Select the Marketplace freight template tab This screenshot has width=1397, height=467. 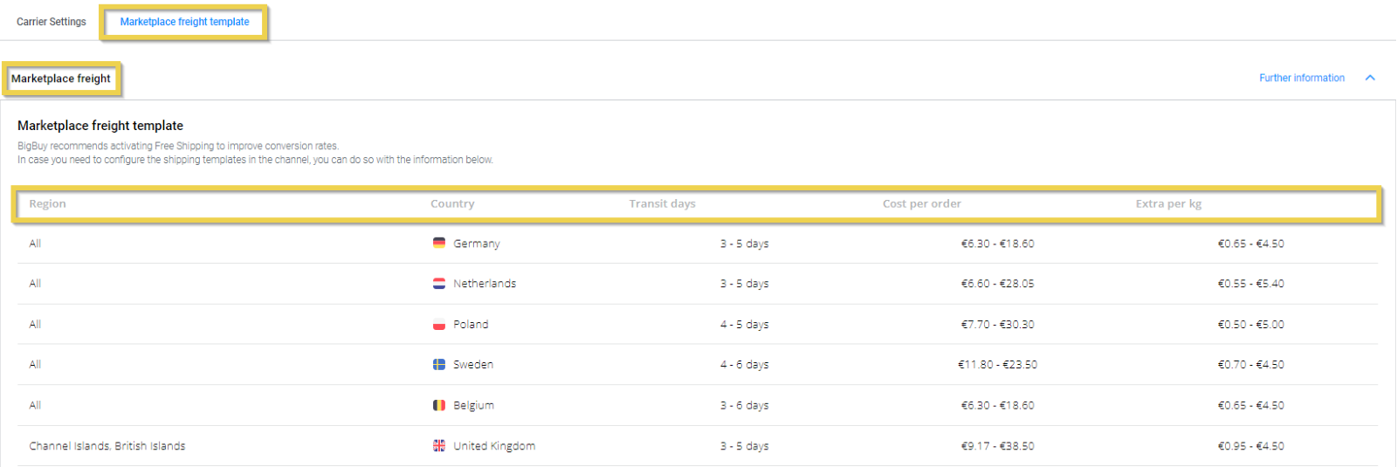[184, 22]
